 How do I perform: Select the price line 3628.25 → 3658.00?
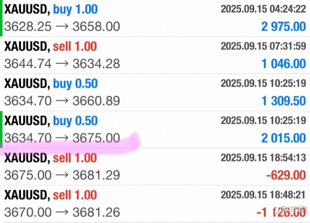[62, 27]
